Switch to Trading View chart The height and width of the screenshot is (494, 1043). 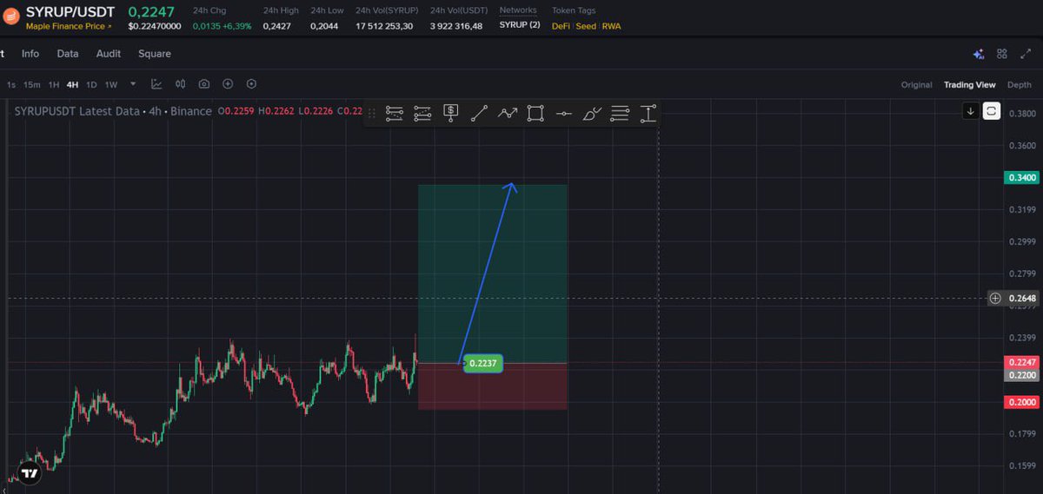[x=970, y=85]
